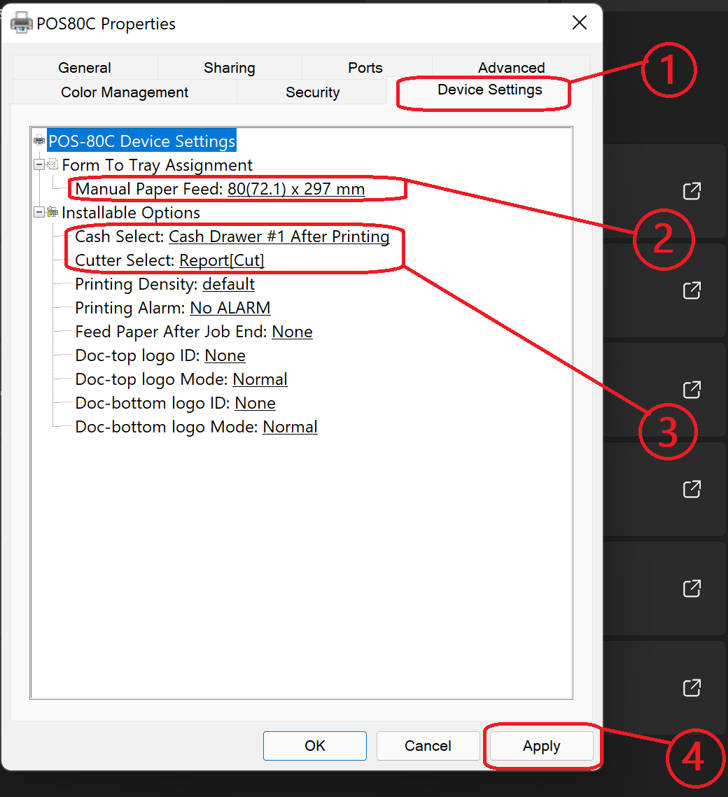
Task: Open the fourth external link icon in the background window
Action: tap(692, 489)
